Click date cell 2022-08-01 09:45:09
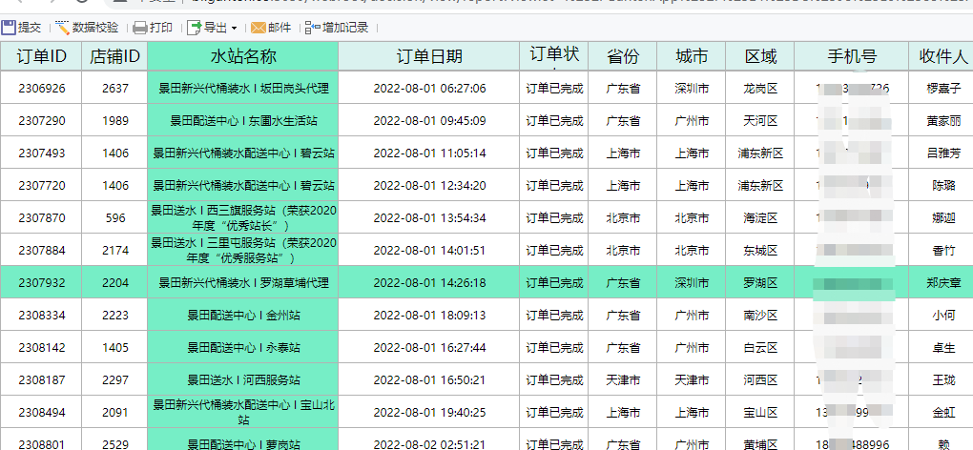This screenshot has width=973, height=450. (429, 120)
